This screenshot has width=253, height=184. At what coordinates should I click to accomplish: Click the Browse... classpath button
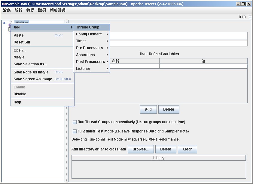(x=141, y=149)
